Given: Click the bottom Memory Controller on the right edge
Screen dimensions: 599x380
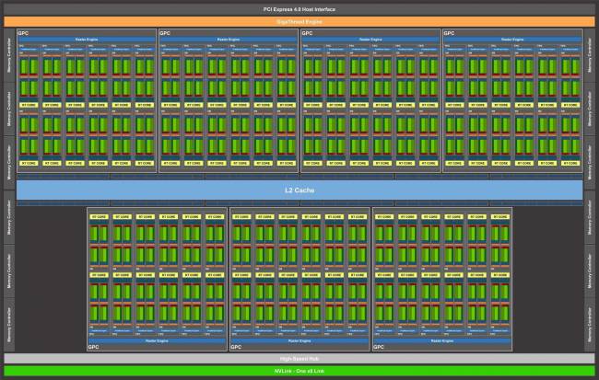Looking at the screenshot, I should pyautogui.click(x=590, y=325).
